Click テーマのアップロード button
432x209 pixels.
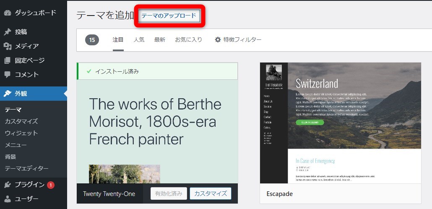point(169,16)
